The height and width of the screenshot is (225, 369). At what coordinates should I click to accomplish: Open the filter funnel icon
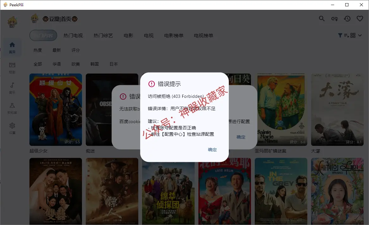point(340,35)
